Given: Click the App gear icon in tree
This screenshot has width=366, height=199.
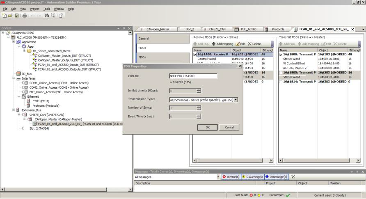Looking at the screenshot, I should (x=24, y=46).
